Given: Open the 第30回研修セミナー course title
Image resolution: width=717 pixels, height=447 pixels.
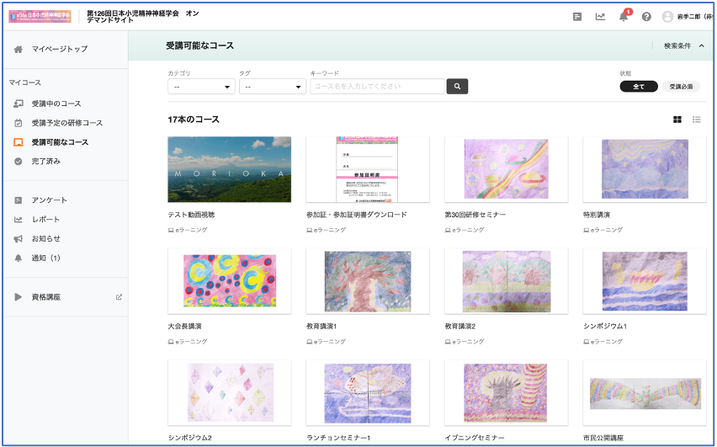Looking at the screenshot, I should (475, 215).
